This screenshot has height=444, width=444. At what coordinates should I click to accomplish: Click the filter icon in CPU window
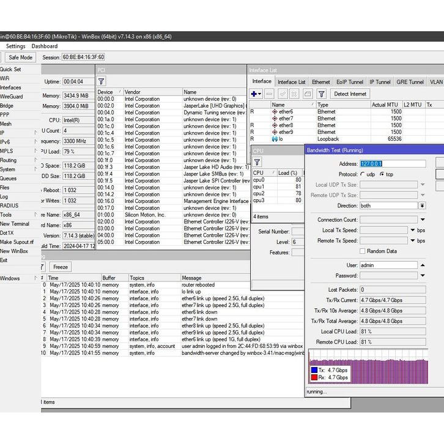click(257, 162)
